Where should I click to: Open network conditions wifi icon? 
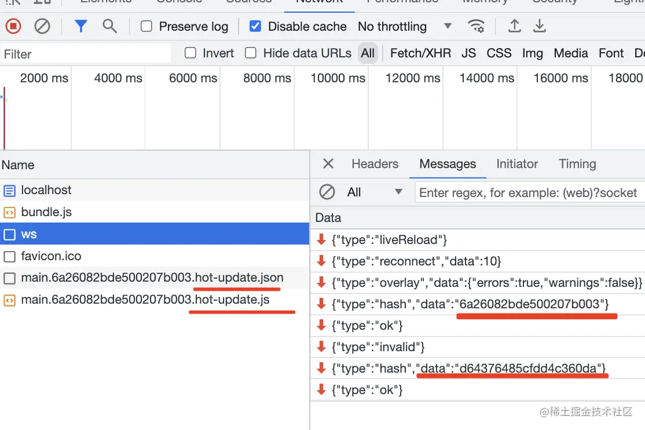pyautogui.click(x=476, y=26)
